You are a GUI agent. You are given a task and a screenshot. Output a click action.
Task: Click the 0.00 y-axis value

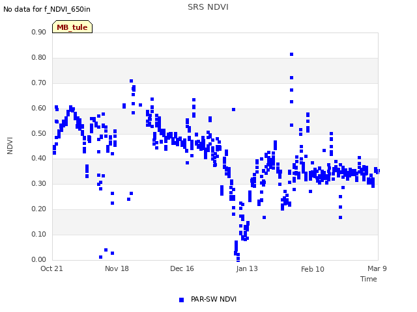[39, 259]
